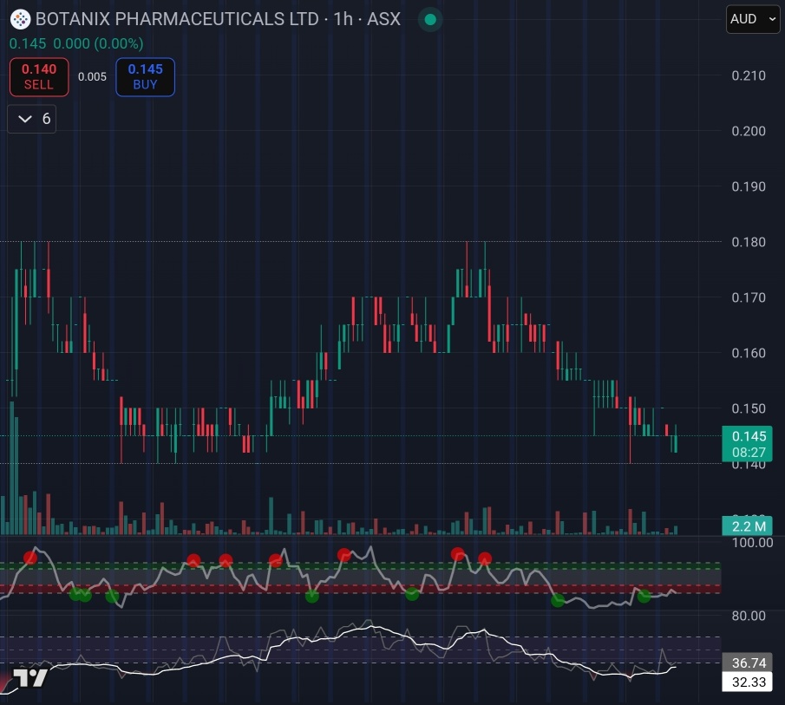Click the 32.33 indicator value label
This screenshot has height=705, width=785.
(747, 682)
